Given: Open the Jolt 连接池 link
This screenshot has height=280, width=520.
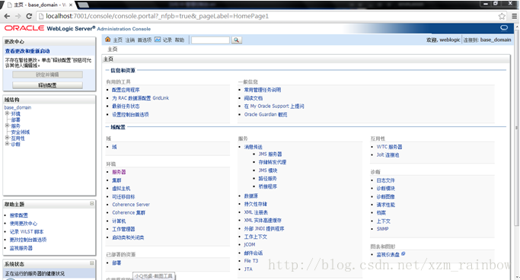Looking at the screenshot, I should 388,154.
